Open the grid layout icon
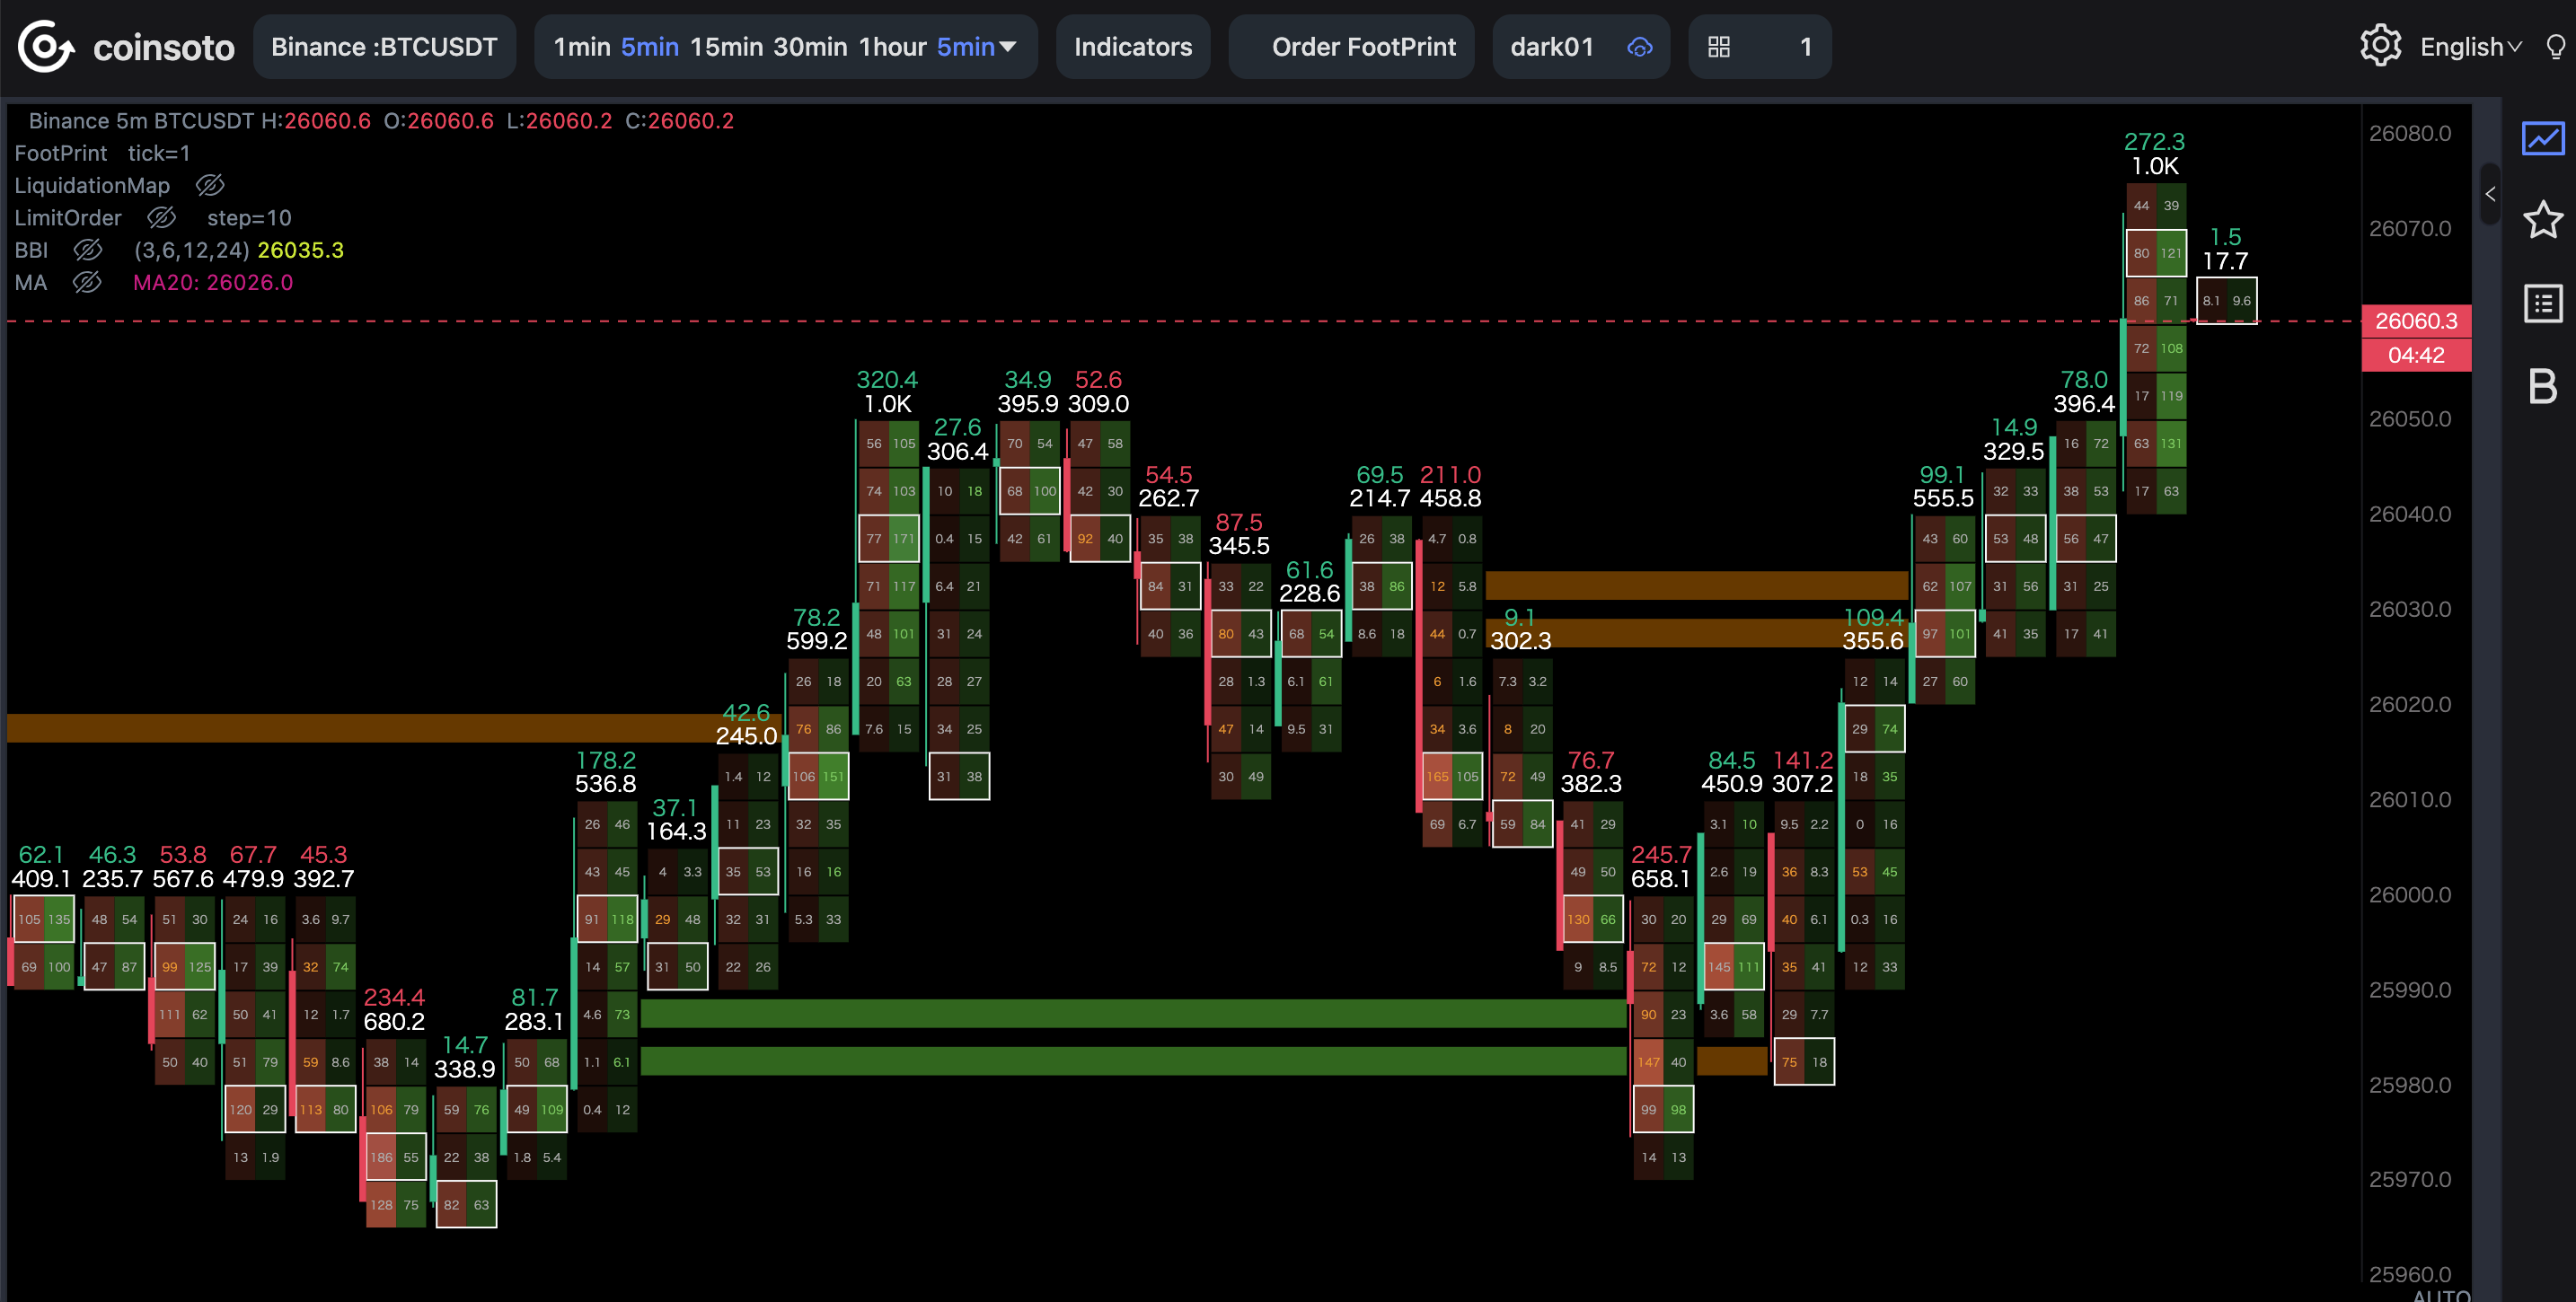This screenshot has width=2576, height=1302. coord(1718,47)
